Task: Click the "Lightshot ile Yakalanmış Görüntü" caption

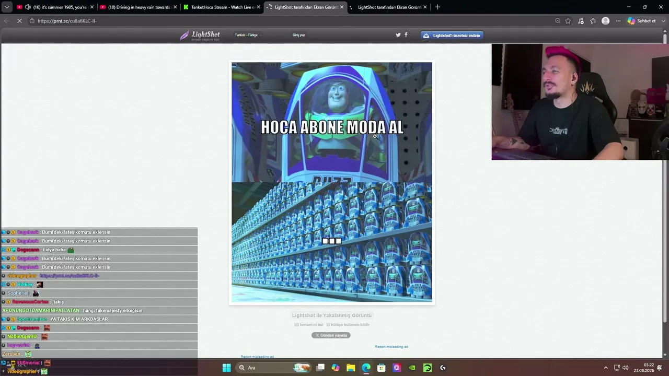Action: point(332,315)
